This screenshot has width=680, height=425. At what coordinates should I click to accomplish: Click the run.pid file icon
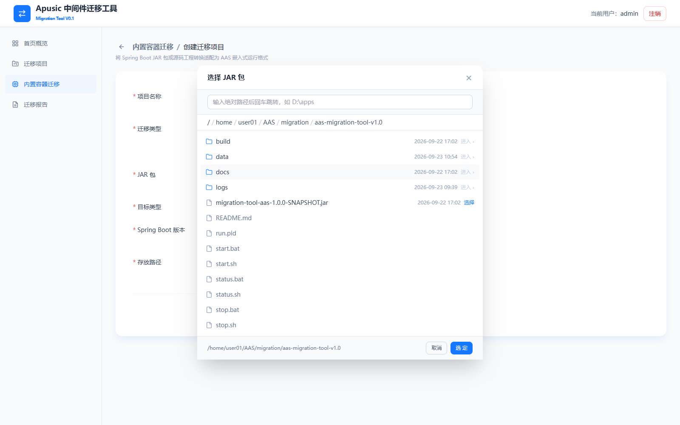tap(209, 233)
